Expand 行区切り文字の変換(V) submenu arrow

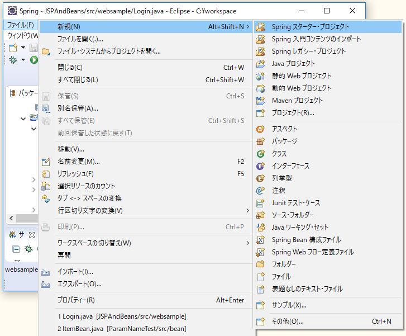[x=248, y=211]
